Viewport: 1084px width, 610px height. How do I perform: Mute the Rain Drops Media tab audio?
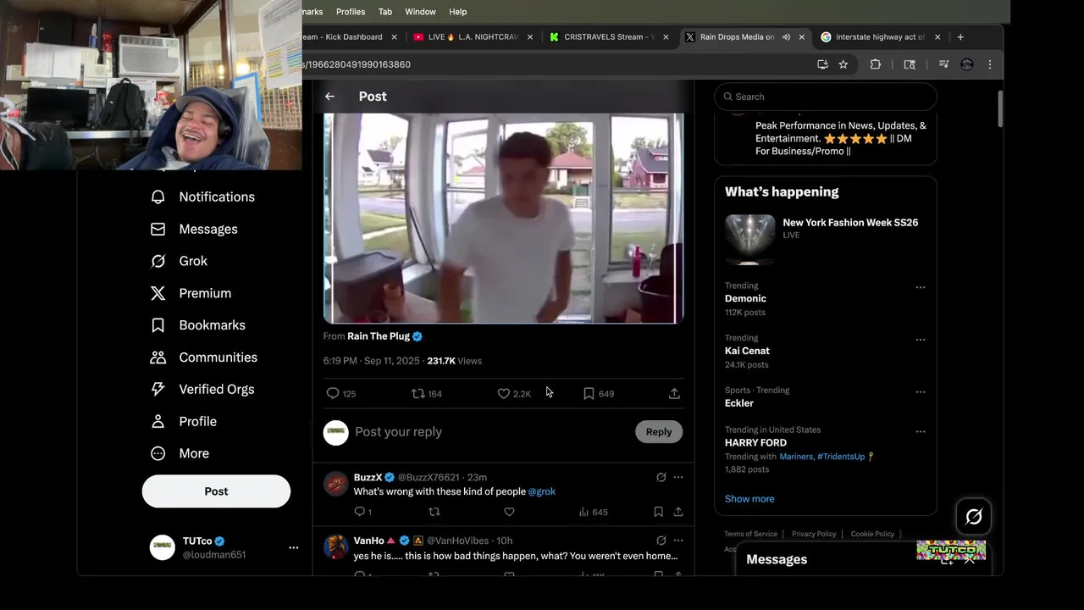(x=786, y=37)
